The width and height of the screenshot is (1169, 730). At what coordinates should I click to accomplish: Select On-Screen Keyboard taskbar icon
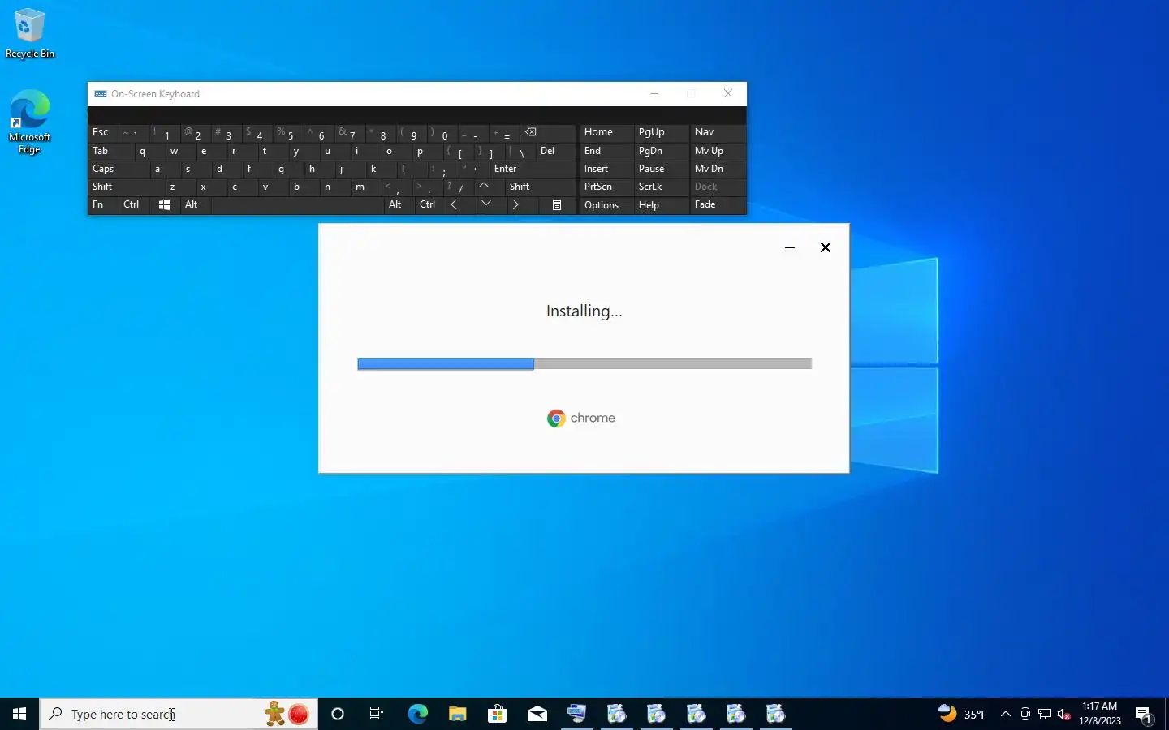tap(576, 714)
